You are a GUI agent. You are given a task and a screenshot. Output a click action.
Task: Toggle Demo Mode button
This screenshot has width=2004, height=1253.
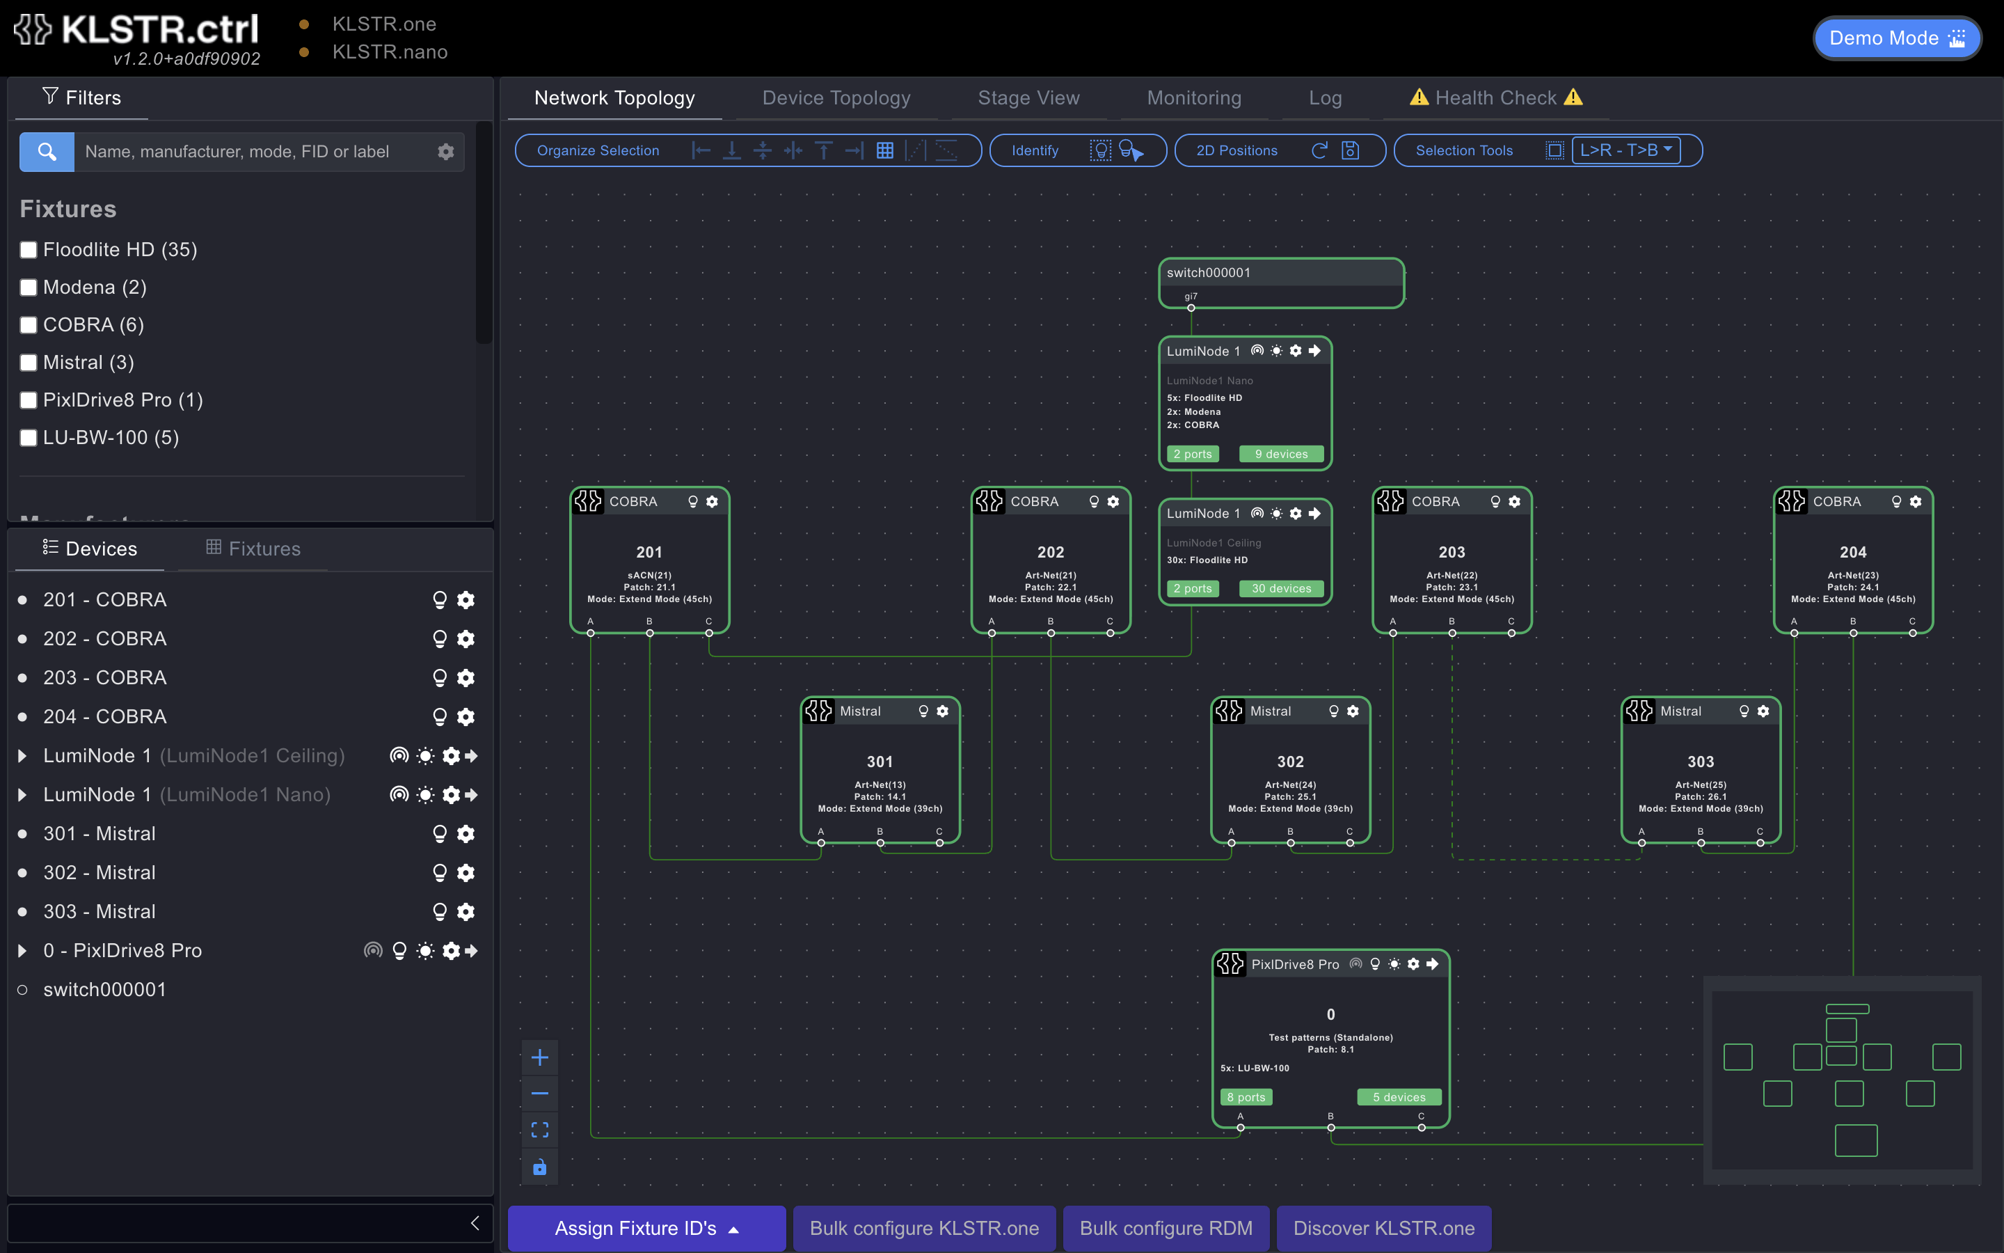tap(1897, 38)
